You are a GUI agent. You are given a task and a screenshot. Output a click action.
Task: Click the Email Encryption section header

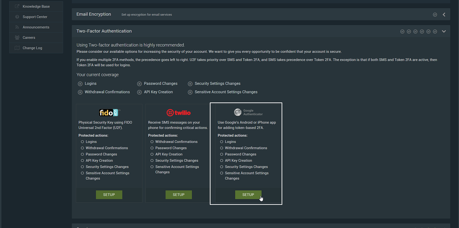coord(261,14)
